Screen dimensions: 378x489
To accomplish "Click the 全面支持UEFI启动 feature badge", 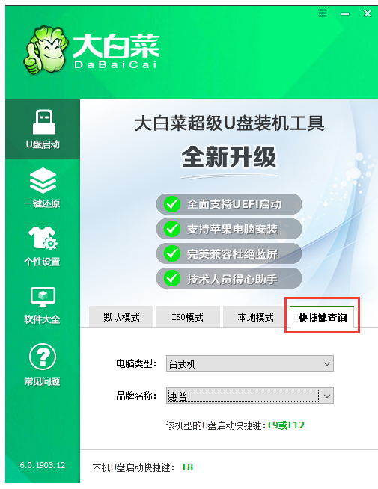I will (229, 204).
